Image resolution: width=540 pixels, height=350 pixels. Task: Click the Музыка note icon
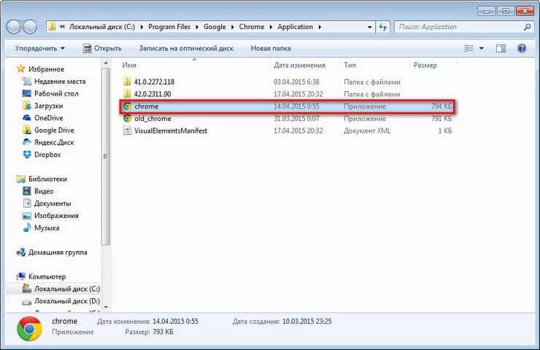coord(27,227)
